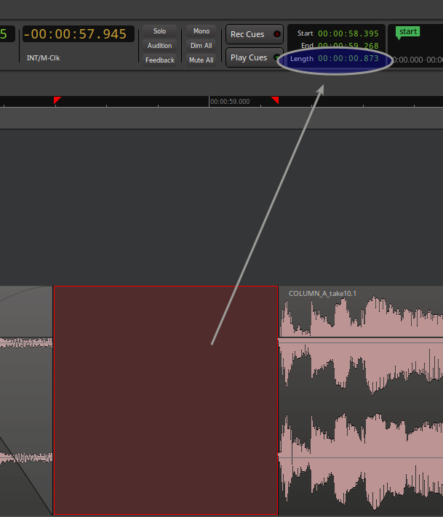
Task: Select the COLUMN_A_take10.1 audio region
Action: tap(360, 400)
